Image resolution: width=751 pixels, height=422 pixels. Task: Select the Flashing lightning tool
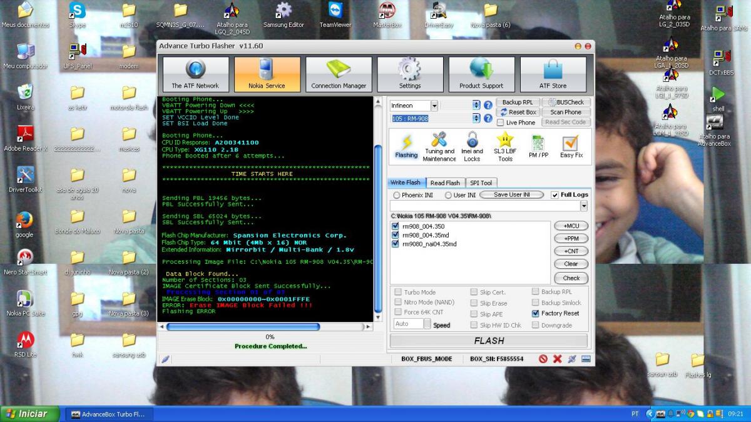tap(406, 147)
